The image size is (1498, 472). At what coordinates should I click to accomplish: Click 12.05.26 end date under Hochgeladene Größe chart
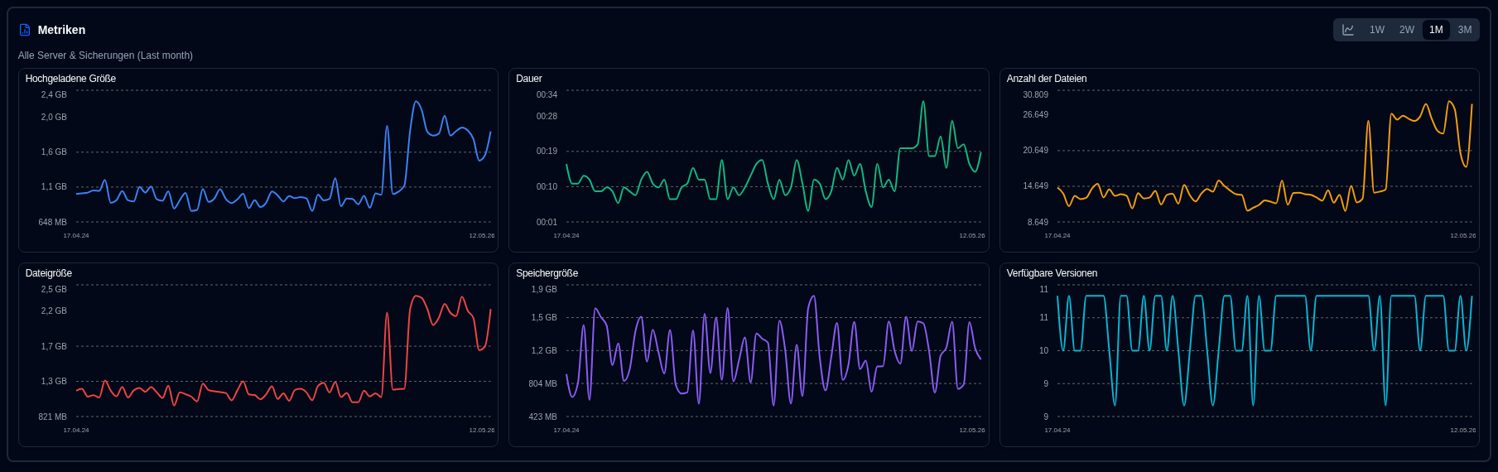[482, 236]
